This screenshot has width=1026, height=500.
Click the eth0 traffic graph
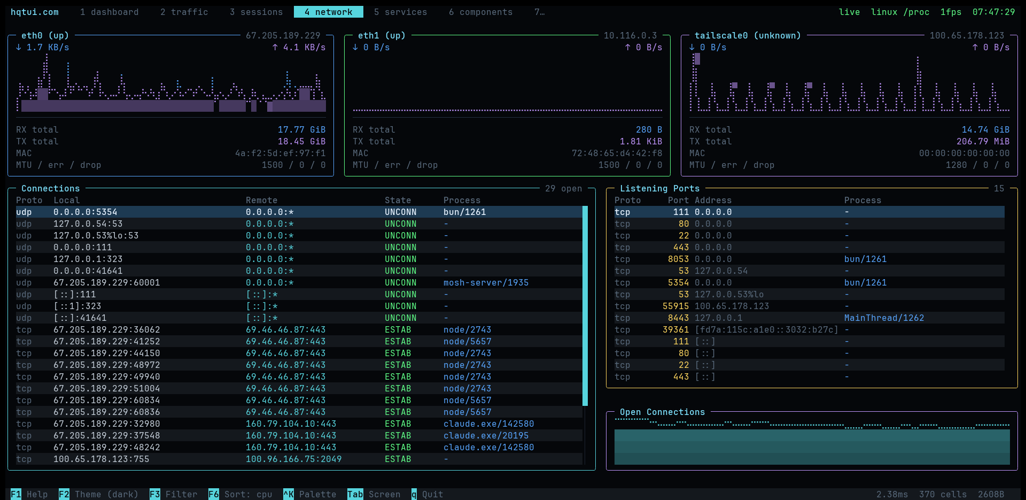click(171, 83)
